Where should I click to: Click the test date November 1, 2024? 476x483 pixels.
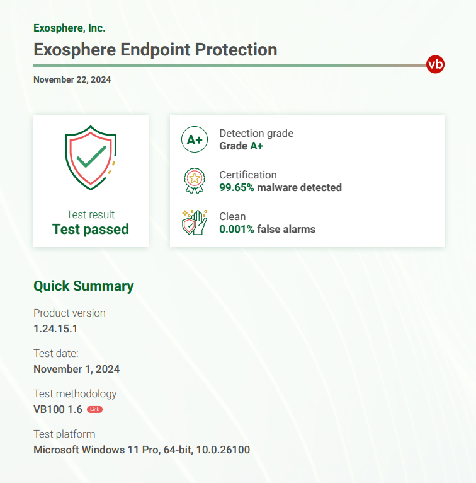click(x=77, y=369)
